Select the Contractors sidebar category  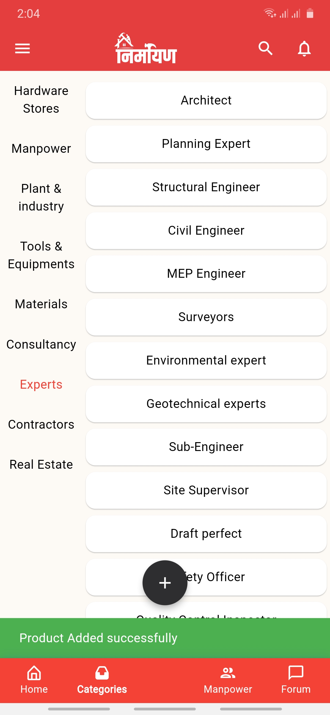[41, 424]
